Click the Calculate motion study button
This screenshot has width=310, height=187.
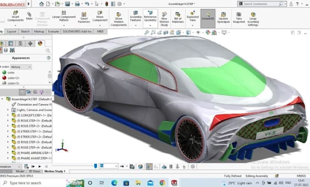click(x=26, y=167)
